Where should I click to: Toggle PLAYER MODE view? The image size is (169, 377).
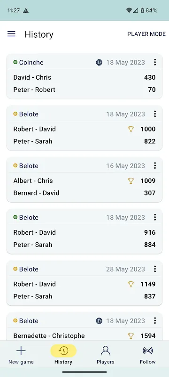coord(146,34)
